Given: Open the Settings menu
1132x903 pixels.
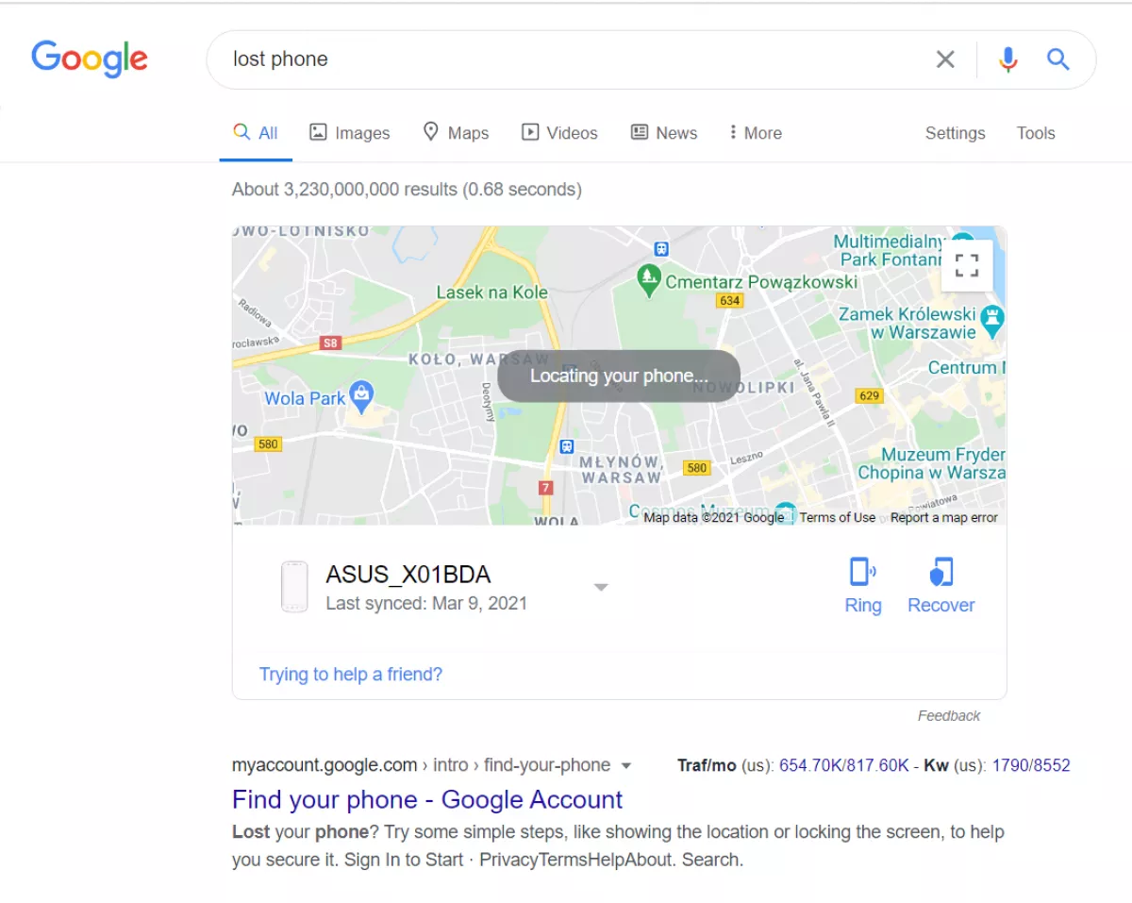Looking at the screenshot, I should coord(955,133).
